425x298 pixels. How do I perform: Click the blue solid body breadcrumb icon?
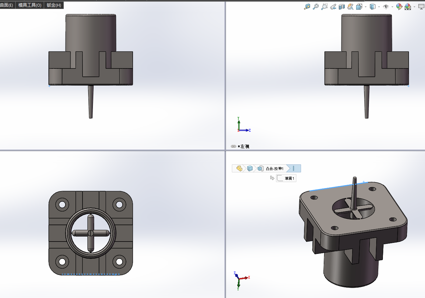click(x=250, y=168)
